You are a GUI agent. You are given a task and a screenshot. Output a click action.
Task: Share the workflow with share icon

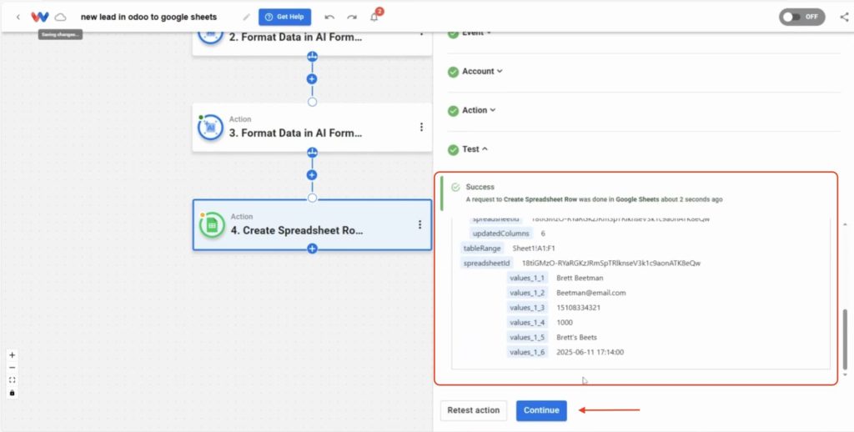pyautogui.click(x=844, y=17)
